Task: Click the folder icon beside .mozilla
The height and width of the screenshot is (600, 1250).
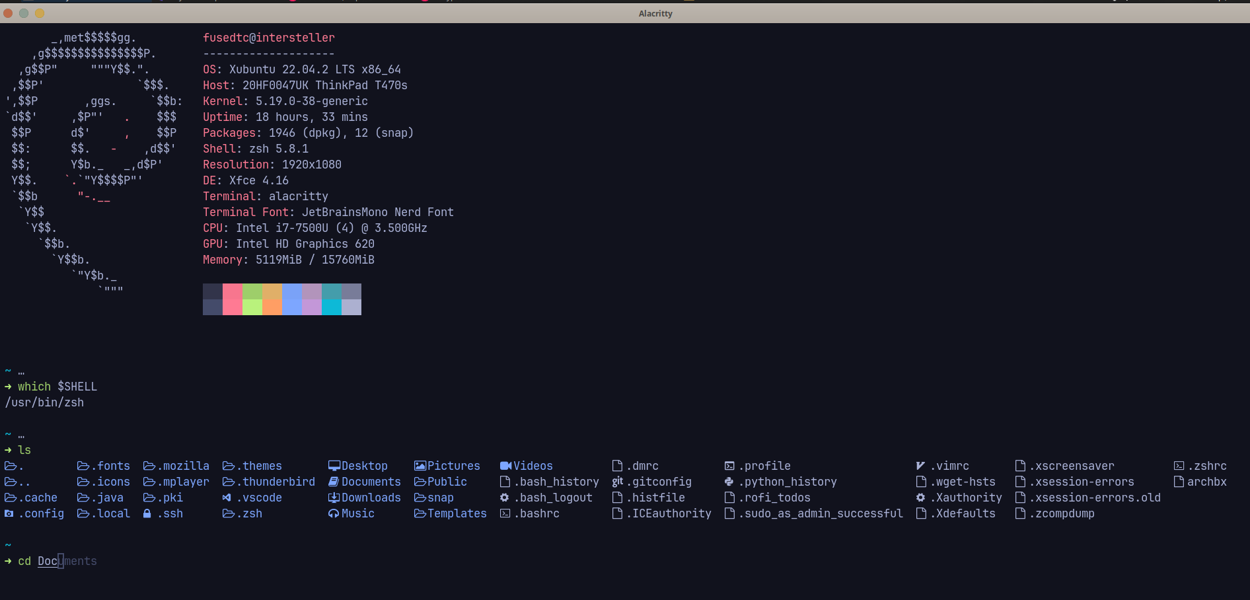Action: click(x=149, y=466)
